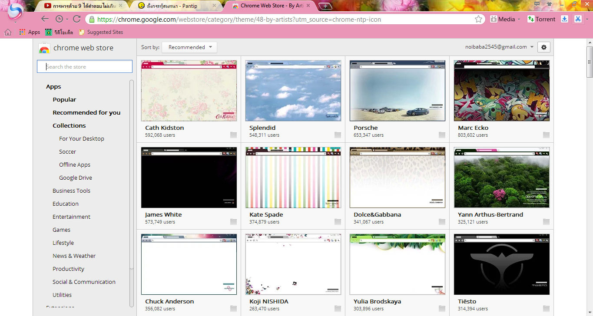
Task: Go to the home page icon
Action: [x=7, y=32]
